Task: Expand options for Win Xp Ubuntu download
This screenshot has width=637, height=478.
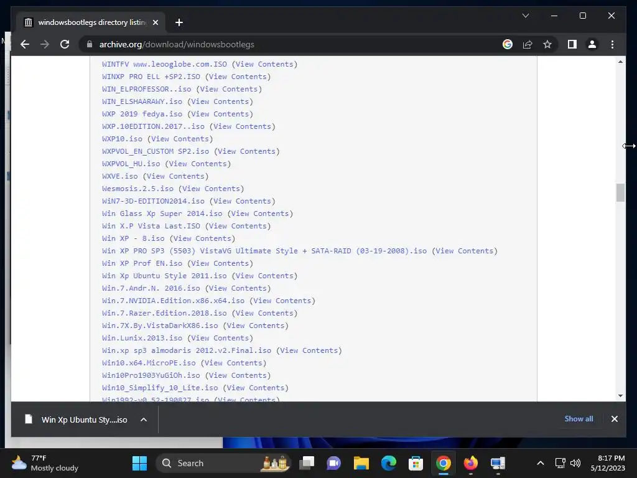Action: pyautogui.click(x=144, y=419)
